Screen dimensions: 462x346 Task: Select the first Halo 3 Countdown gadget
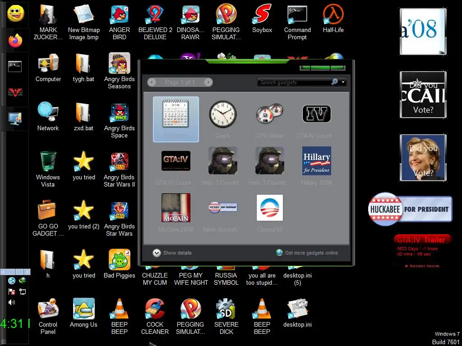(223, 166)
